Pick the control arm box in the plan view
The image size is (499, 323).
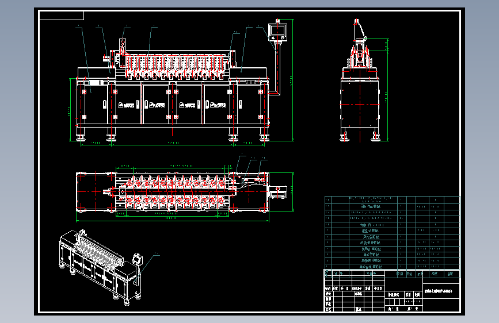[278, 192]
